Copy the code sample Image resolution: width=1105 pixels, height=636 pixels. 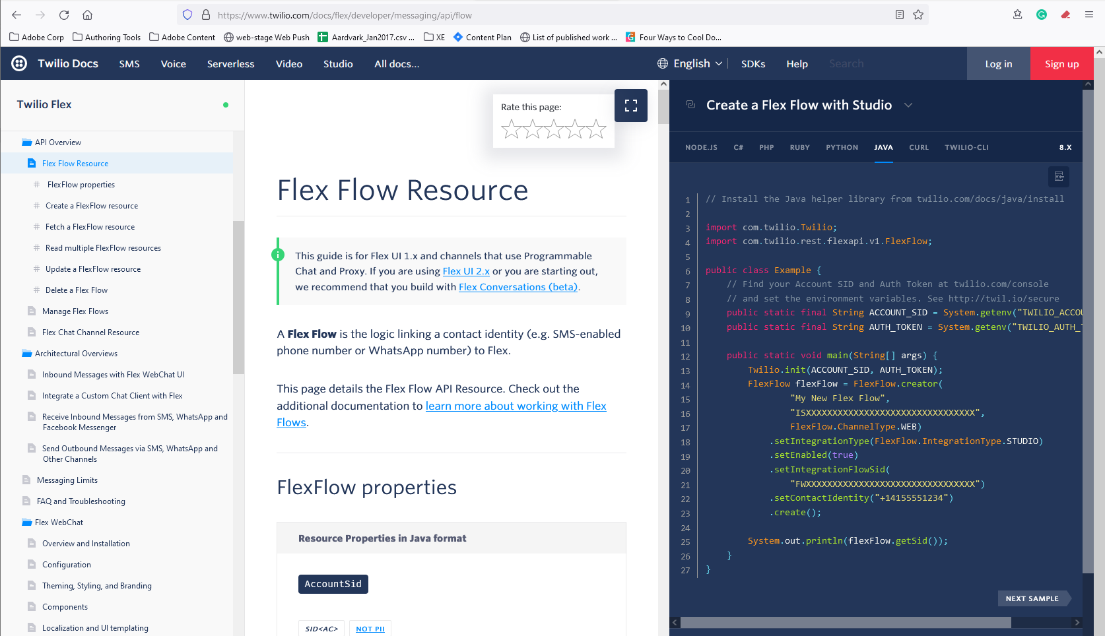point(1059,176)
